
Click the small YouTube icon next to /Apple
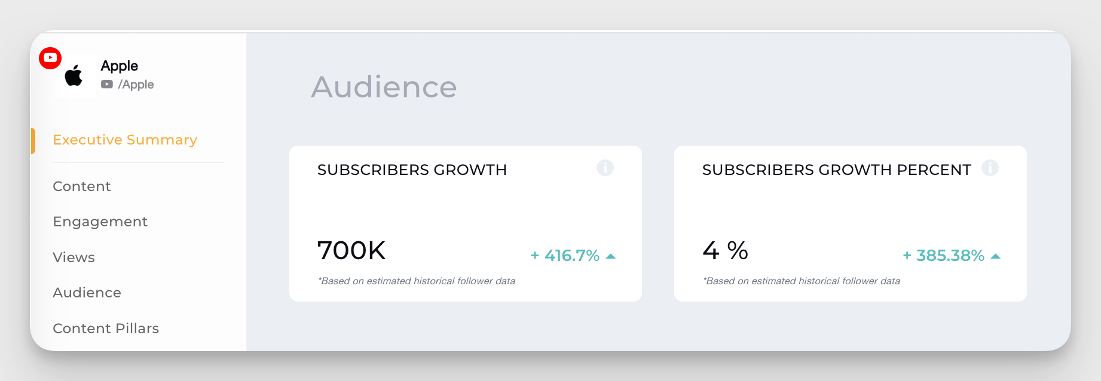coord(107,84)
